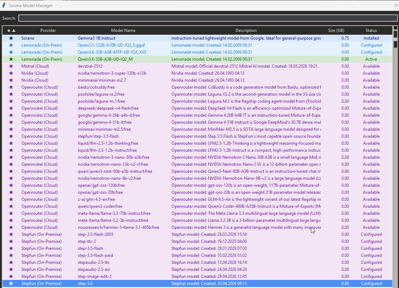
Task: Favorite google/gemma-4-31b-it:free via its star
Action: tap(11, 122)
